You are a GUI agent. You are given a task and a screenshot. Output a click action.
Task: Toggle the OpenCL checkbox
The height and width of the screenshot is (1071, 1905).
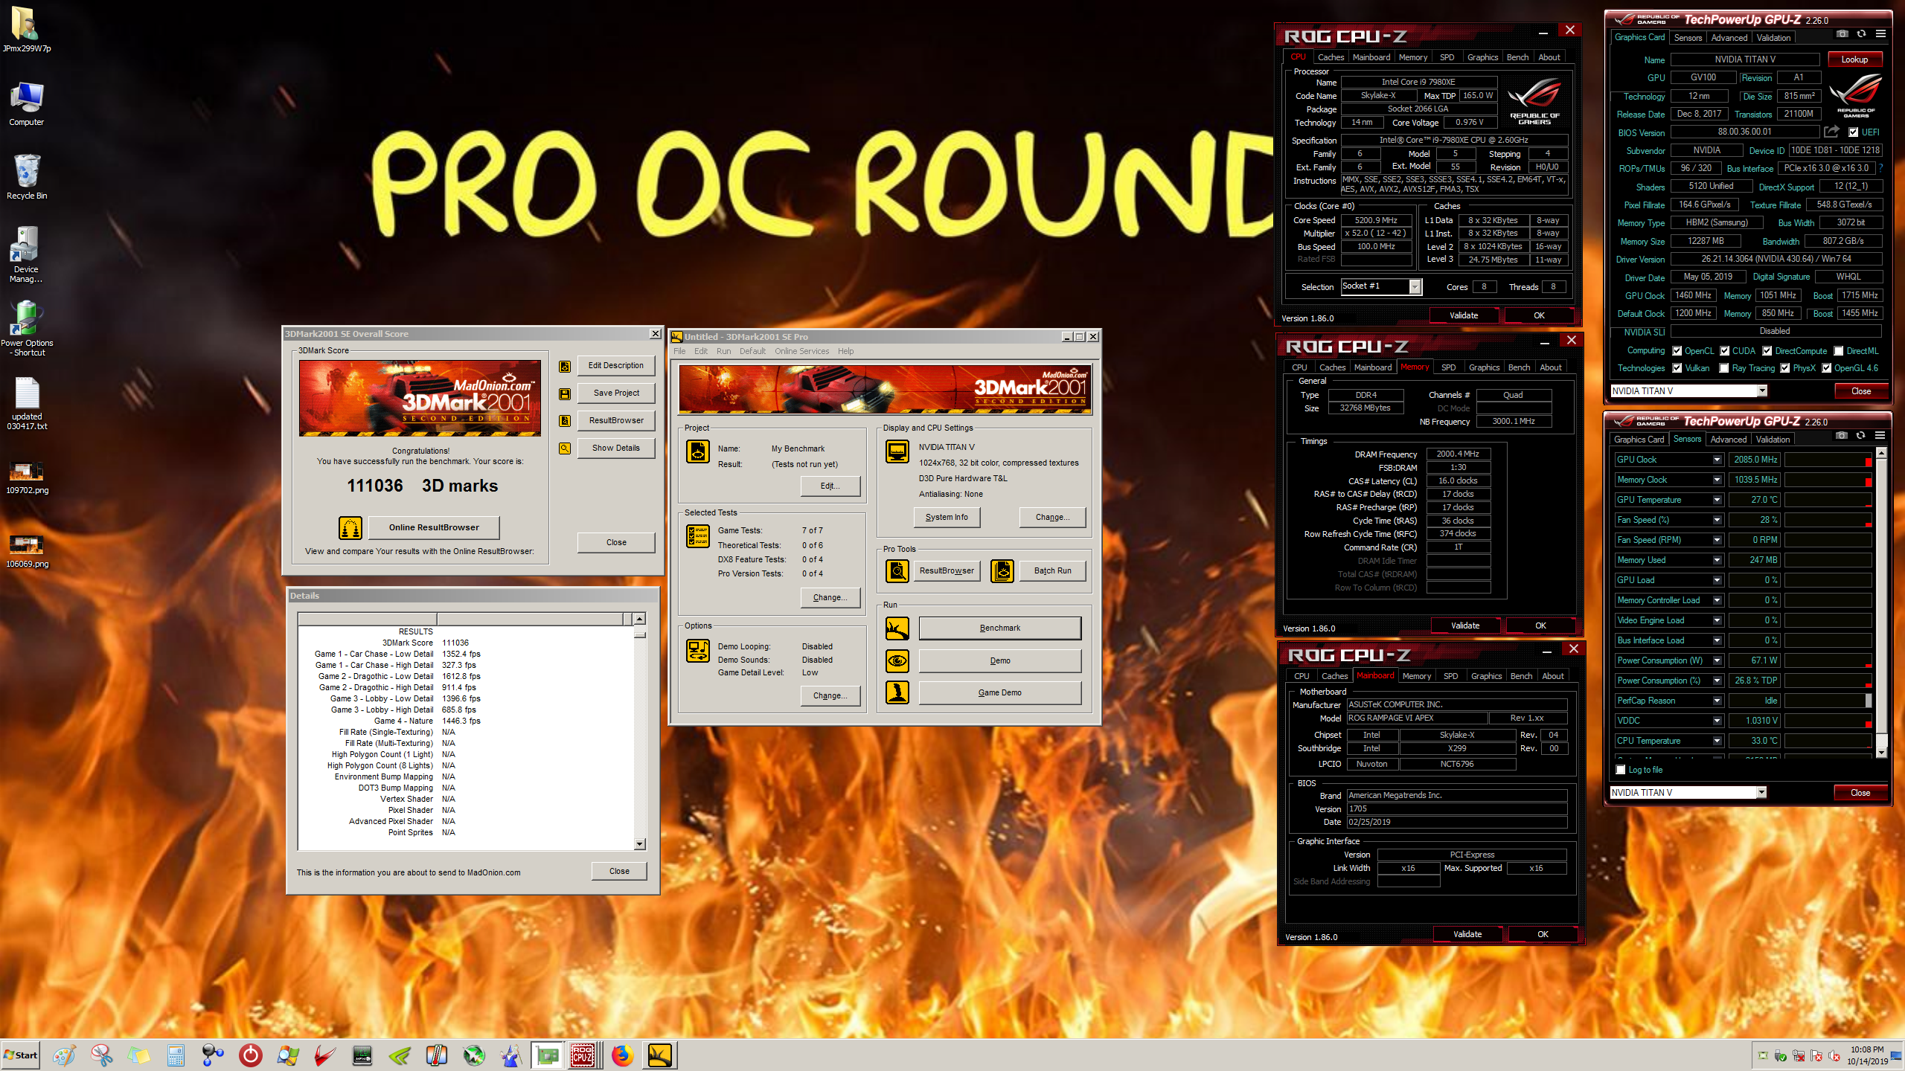tap(1677, 351)
